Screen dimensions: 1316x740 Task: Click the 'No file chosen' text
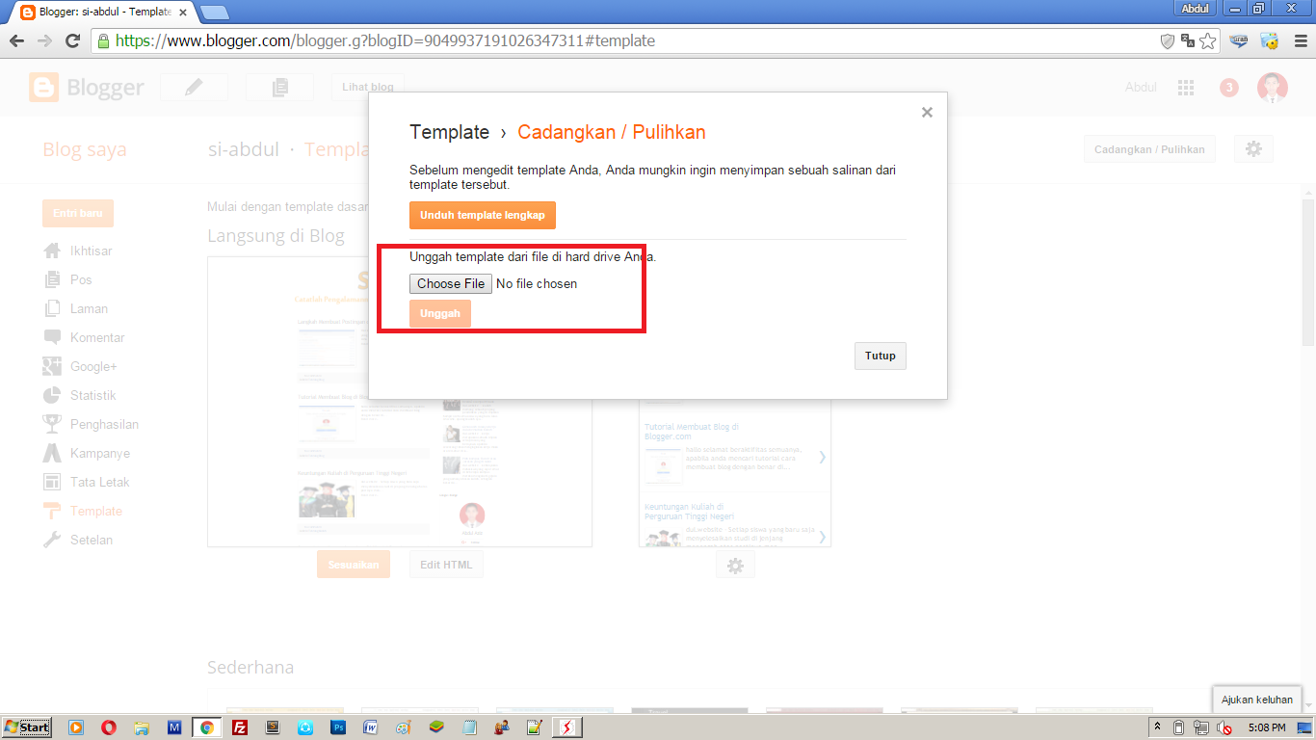pyautogui.click(x=537, y=283)
